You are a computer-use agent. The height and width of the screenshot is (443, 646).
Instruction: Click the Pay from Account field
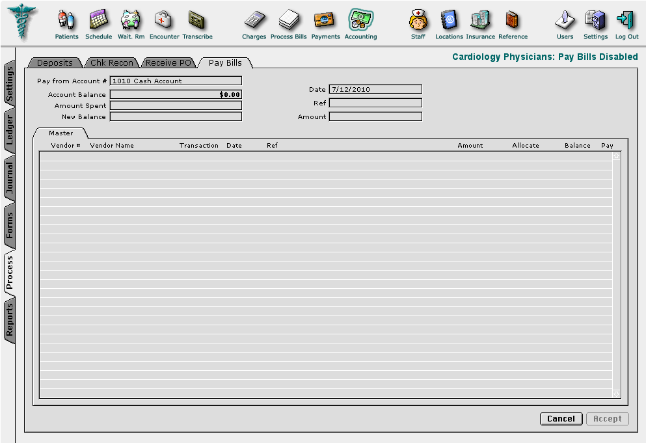click(x=176, y=81)
